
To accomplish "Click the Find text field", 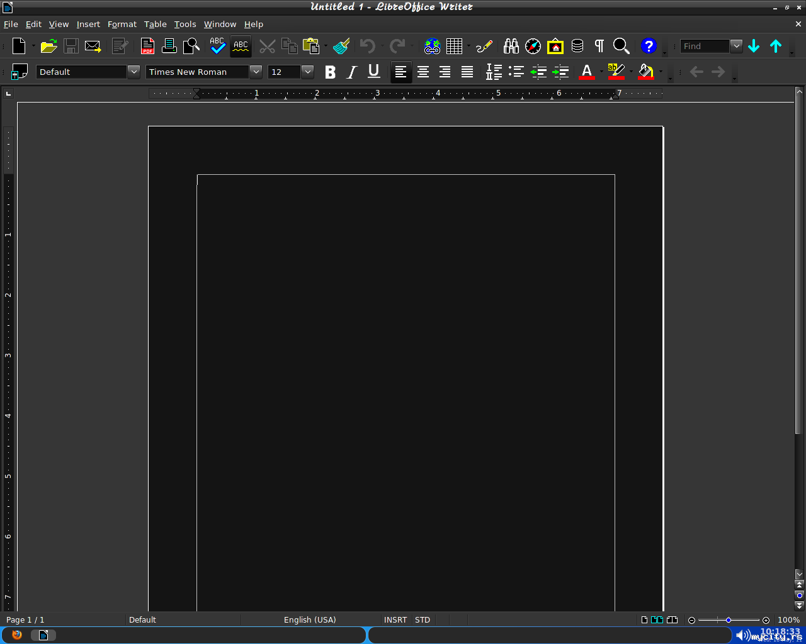I will click(x=705, y=46).
